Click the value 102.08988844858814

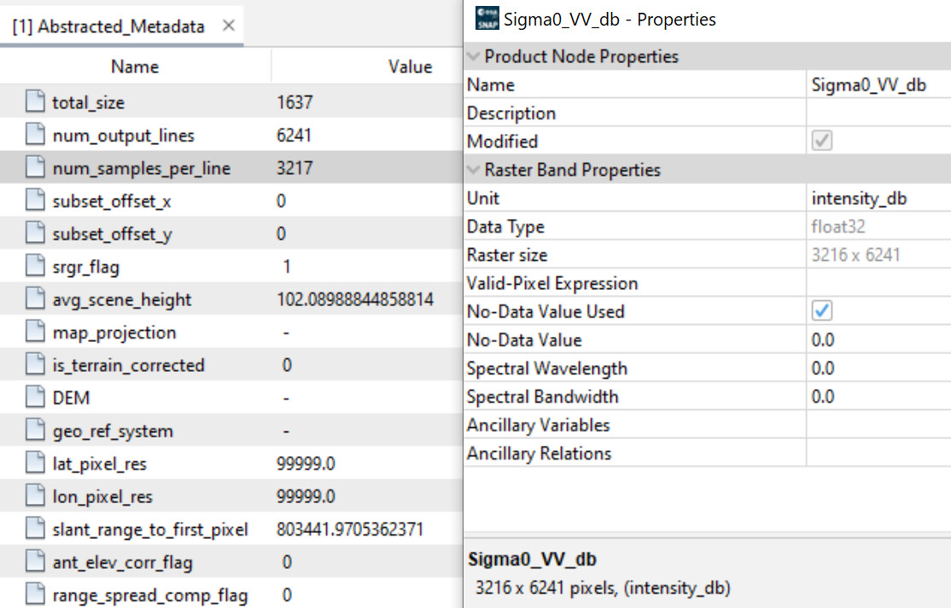355,299
